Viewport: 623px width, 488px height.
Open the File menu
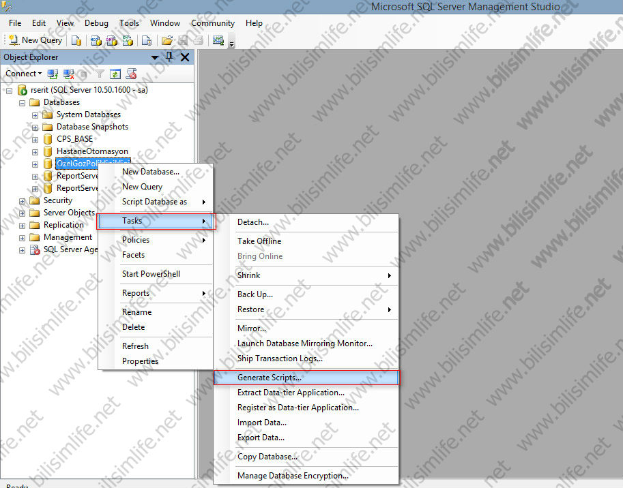pyautogui.click(x=15, y=23)
